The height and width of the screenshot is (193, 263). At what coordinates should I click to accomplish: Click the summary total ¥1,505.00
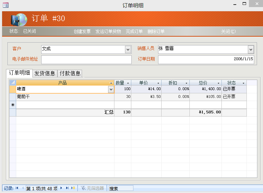(x=206, y=112)
